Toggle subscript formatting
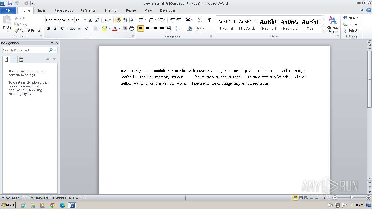The image size is (372, 209). point(79,28)
